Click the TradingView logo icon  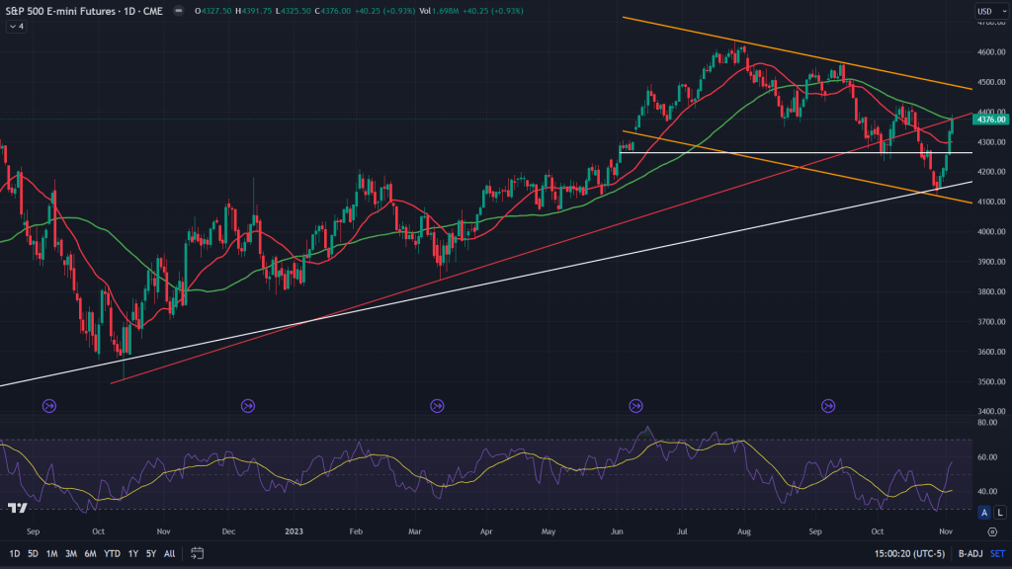pyautogui.click(x=16, y=509)
